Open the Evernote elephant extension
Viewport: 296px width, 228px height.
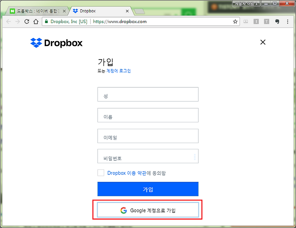click(277, 21)
